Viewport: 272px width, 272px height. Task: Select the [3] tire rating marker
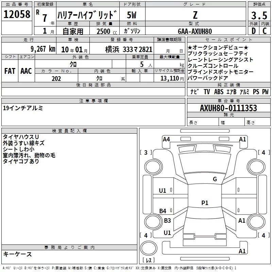point(146,153)
